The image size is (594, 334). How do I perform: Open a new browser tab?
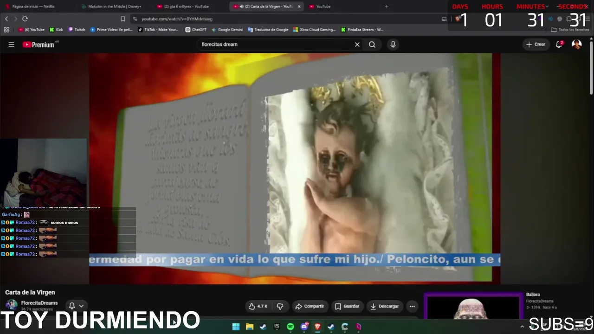(x=387, y=6)
